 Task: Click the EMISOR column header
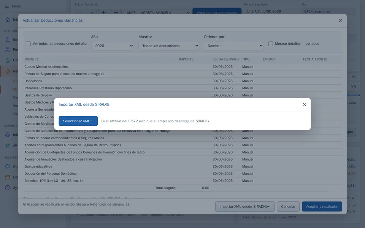(x=269, y=59)
